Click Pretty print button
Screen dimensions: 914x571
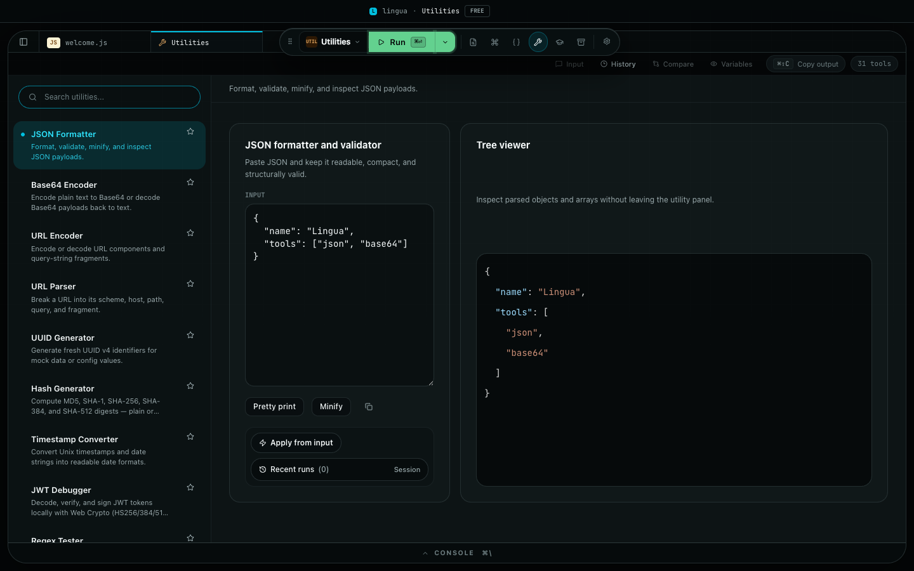point(274,407)
